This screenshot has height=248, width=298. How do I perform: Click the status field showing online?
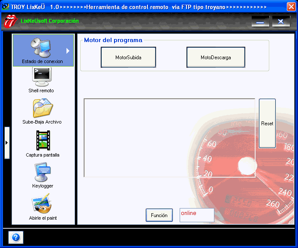(x=197, y=215)
